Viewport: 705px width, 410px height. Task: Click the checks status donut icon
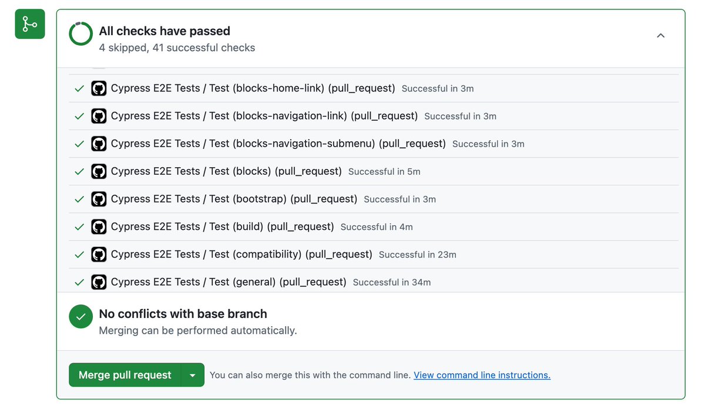80,34
